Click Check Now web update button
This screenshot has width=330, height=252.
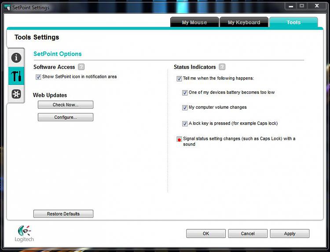pyautogui.click(x=66, y=105)
